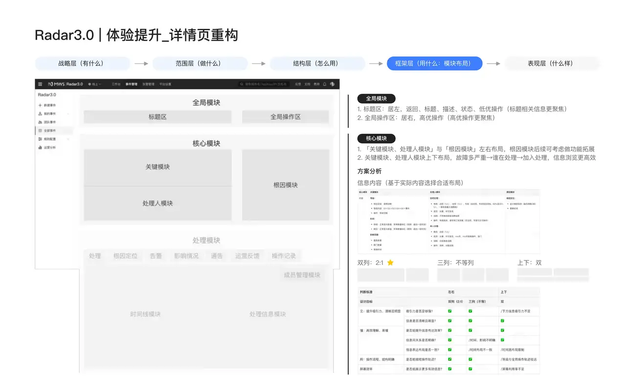This screenshot has width=626, height=391.
Task: Click 双列 check in 是否能展示更多有效信息 row
Action: click(450, 369)
